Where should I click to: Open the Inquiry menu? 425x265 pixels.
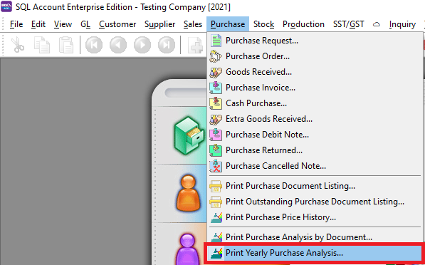(402, 24)
